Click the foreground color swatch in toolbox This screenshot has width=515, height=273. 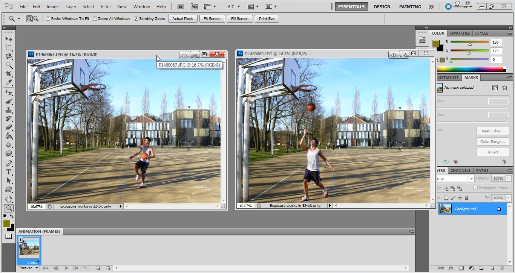point(6,224)
